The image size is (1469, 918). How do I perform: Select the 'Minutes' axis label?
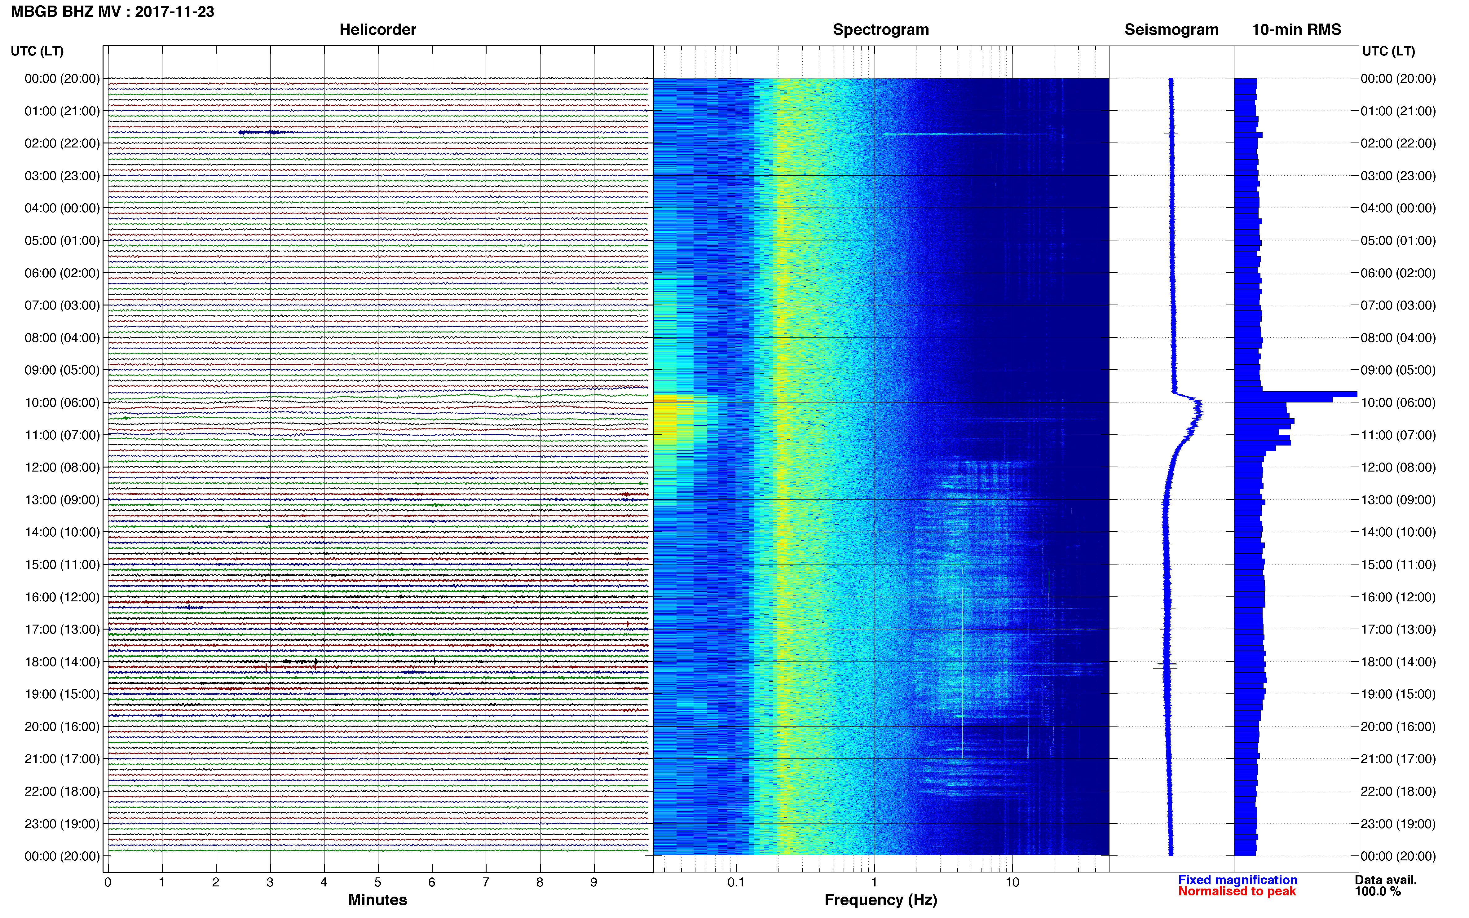coord(378,900)
